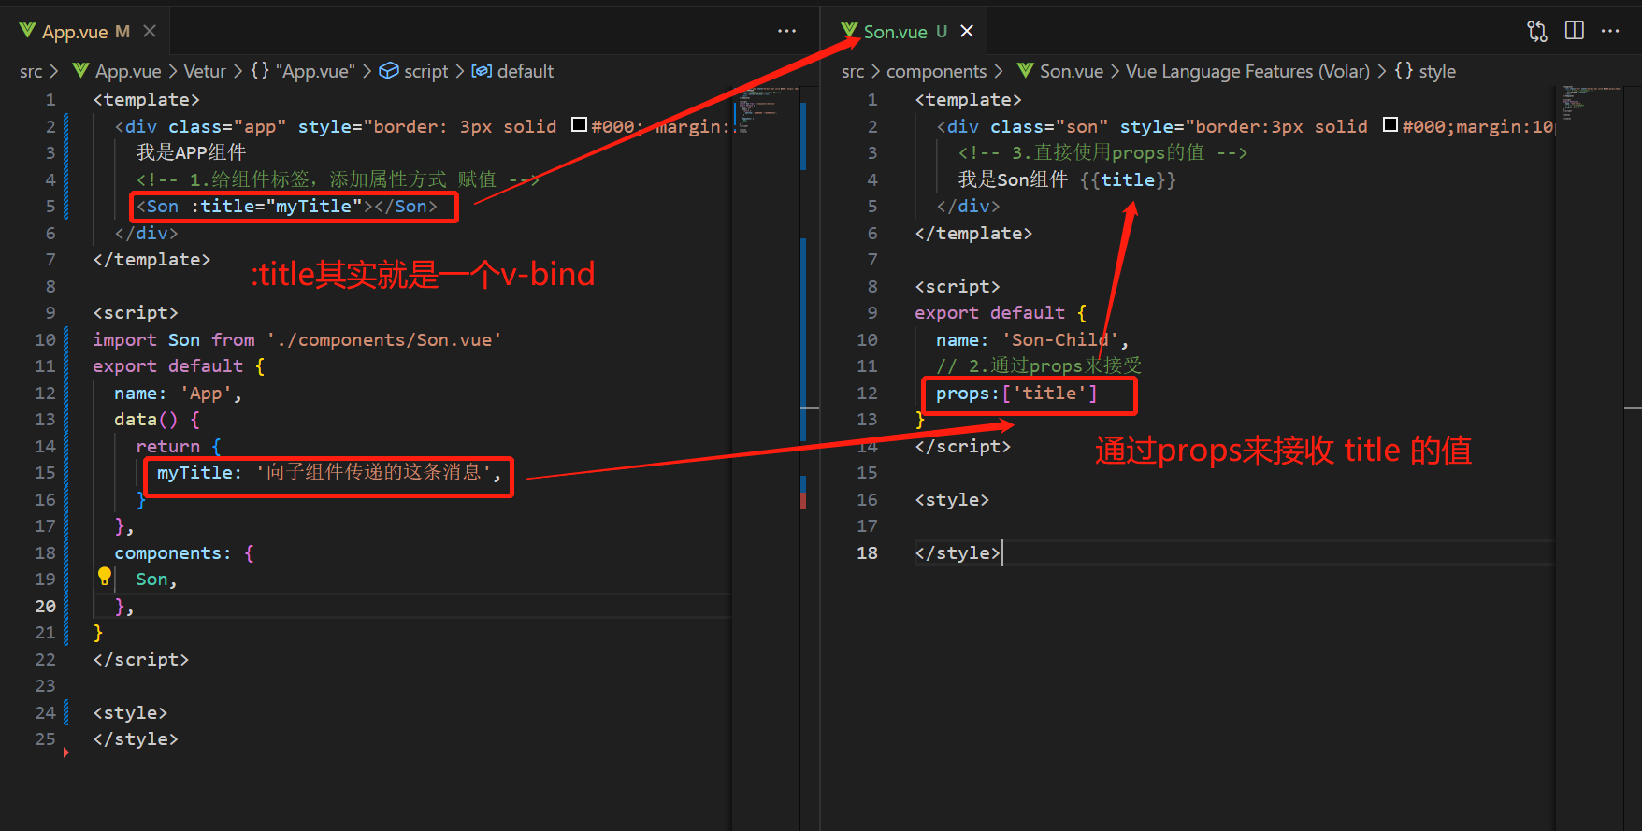Click App.vue breadcrumb in left editor
Viewport: 1642px width, 831px height.
click(128, 71)
